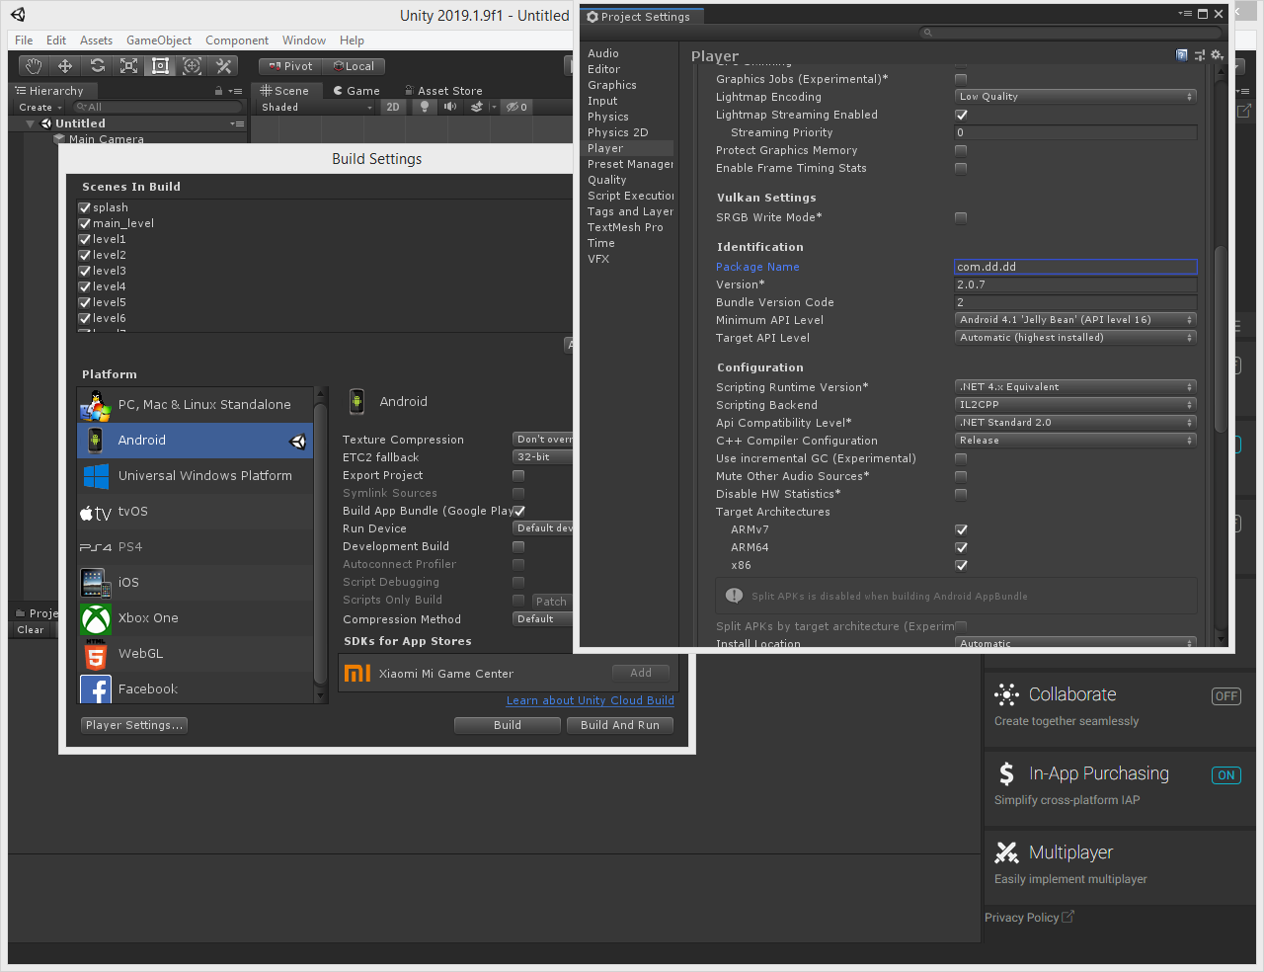This screenshot has width=1264, height=972.
Task: Toggle the 2D scene view button
Action: 393,107
